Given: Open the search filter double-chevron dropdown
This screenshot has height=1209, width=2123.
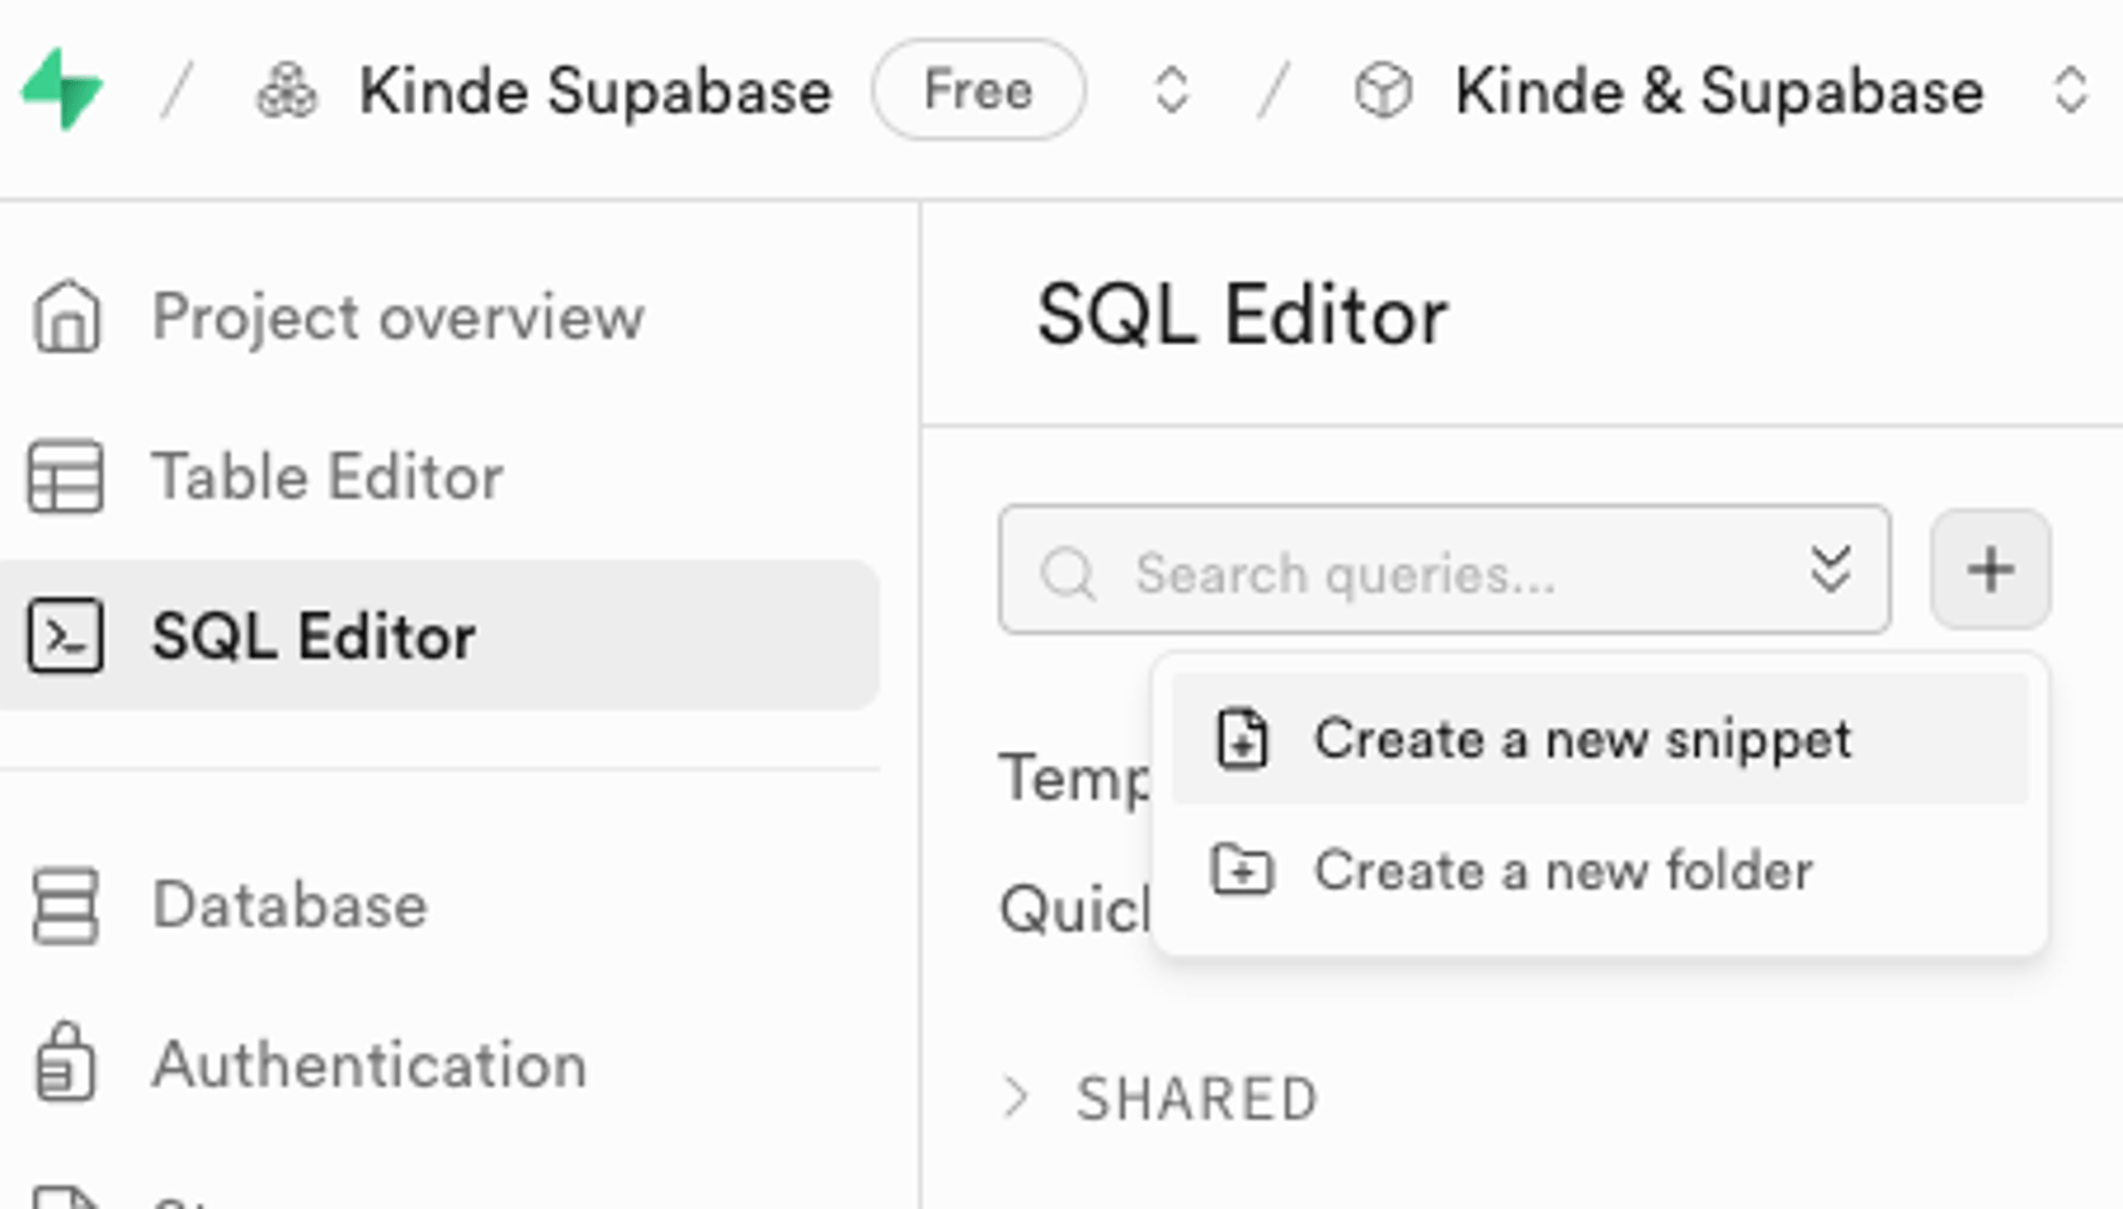Looking at the screenshot, I should click(x=1830, y=569).
